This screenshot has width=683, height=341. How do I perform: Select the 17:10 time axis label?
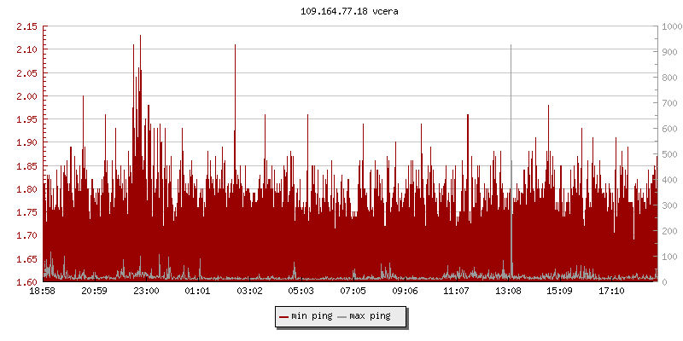click(x=611, y=292)
